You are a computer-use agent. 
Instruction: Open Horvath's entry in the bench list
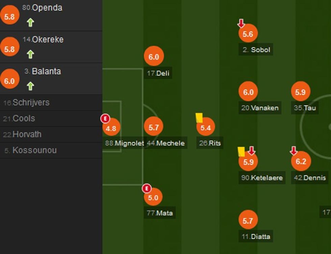(27, 134)
